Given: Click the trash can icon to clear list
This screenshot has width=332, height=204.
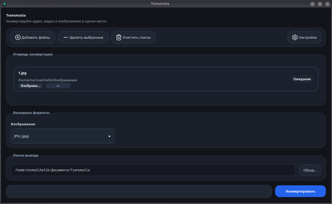Looking at the screenshot, I should click(119, 37).
